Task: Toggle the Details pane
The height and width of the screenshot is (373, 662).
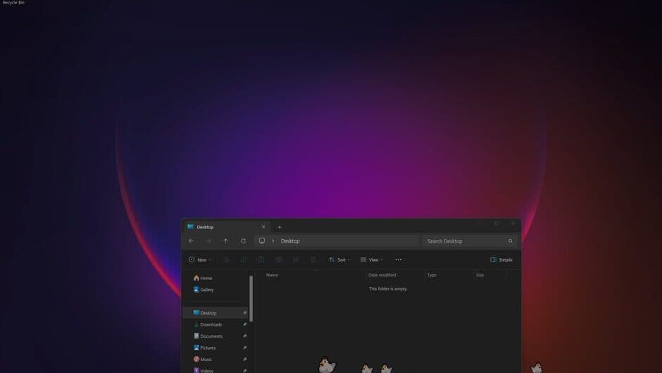Action: point(501,259)
